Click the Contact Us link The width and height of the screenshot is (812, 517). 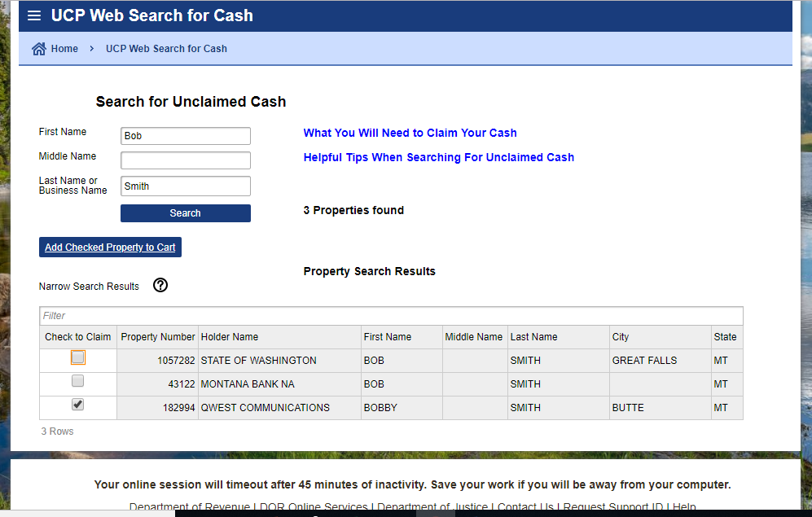tap(525, 506)
